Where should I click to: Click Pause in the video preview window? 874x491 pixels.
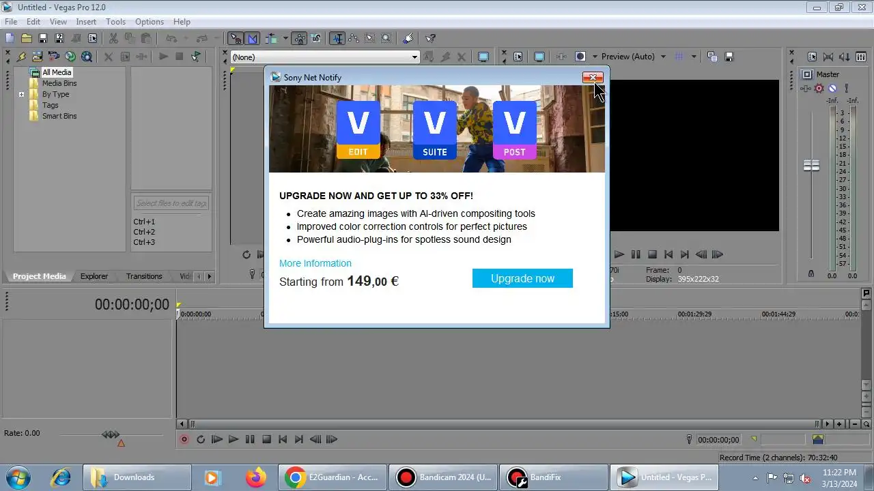coord(636,254)
